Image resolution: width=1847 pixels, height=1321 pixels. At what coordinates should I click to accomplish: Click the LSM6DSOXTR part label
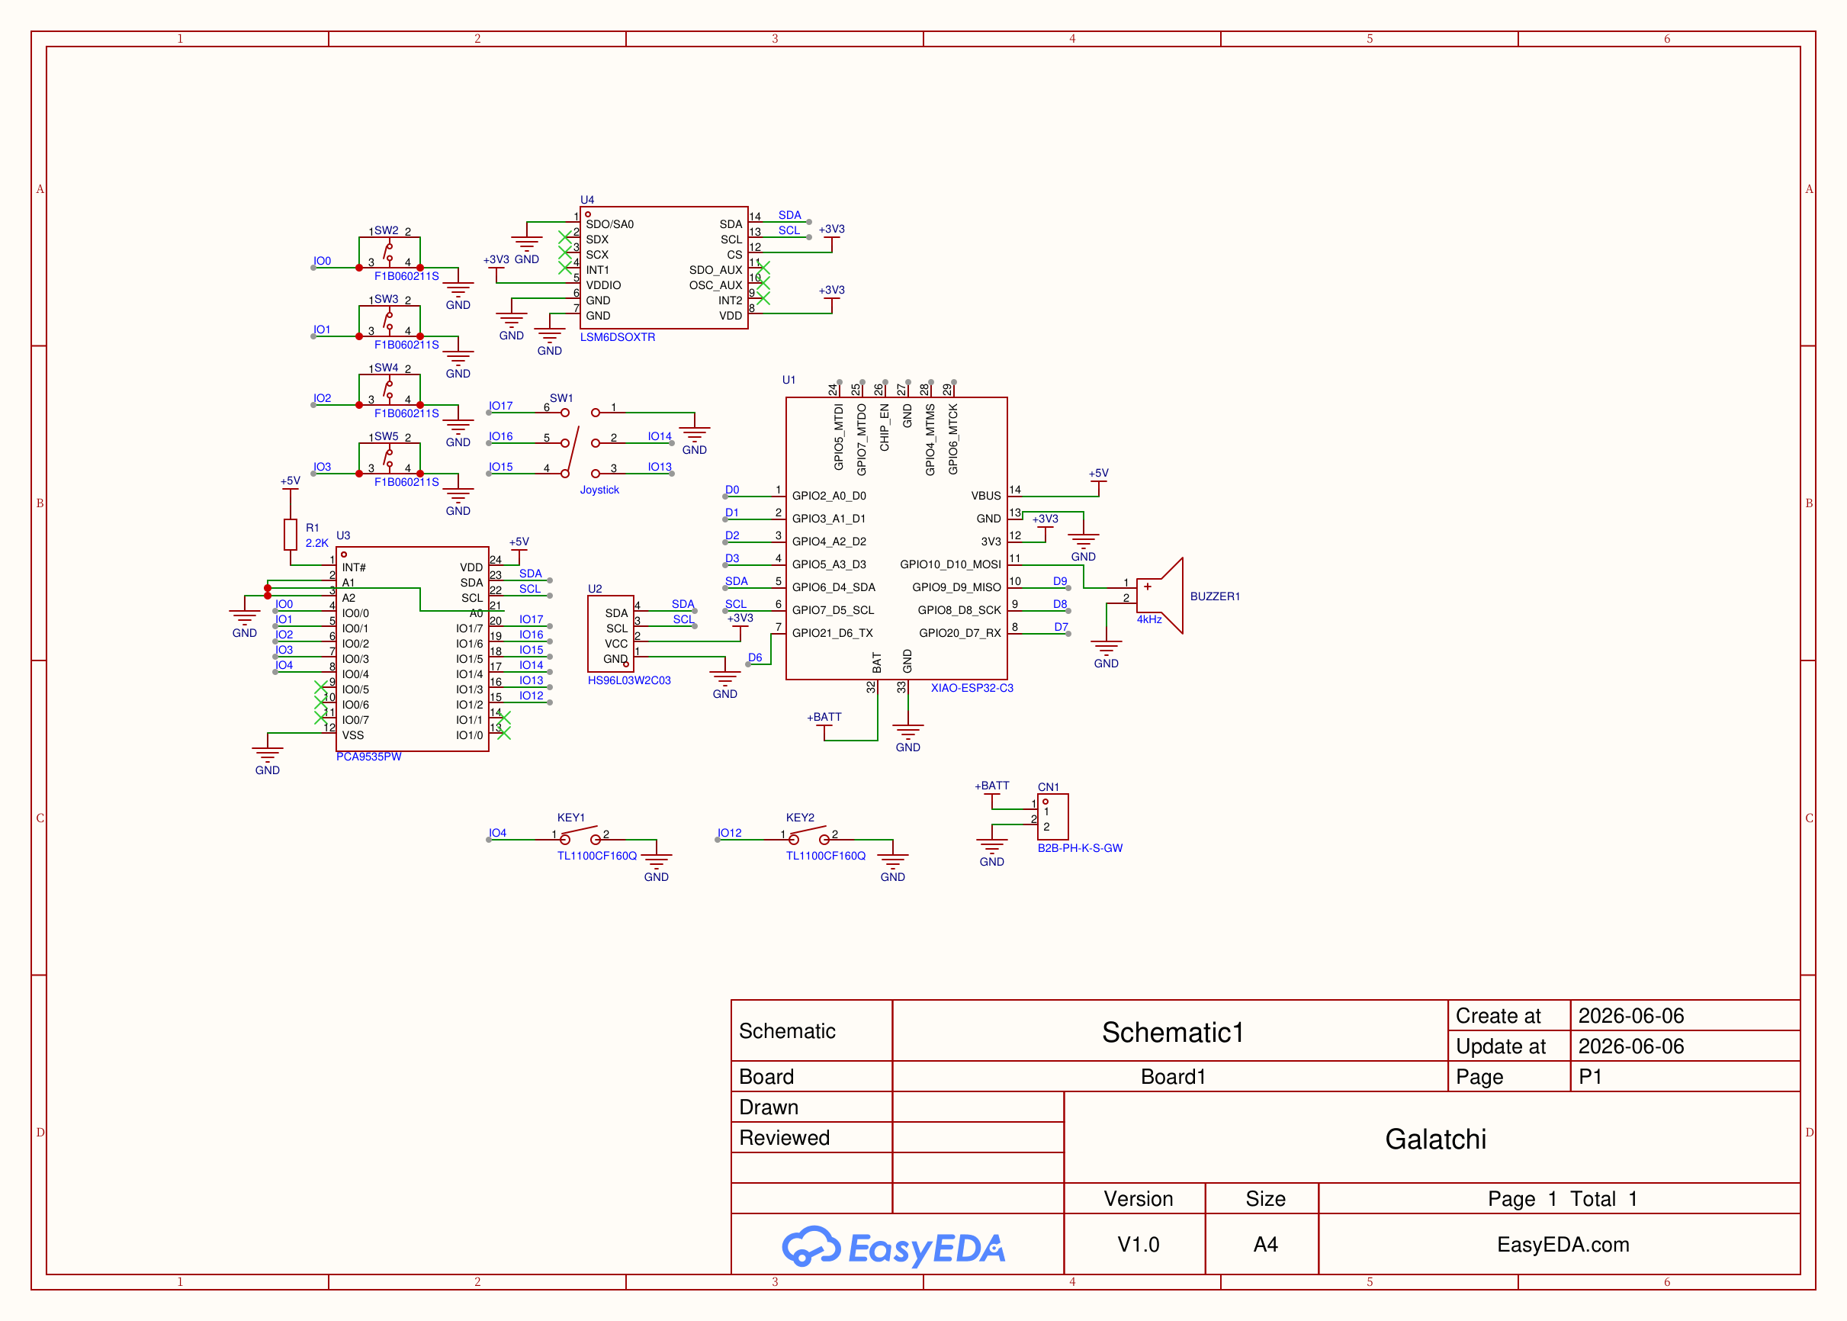pyautogui.click(x=617, y=337)
